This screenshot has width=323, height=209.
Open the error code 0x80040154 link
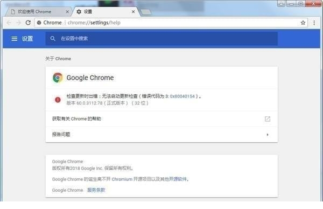tap(182, 96)
